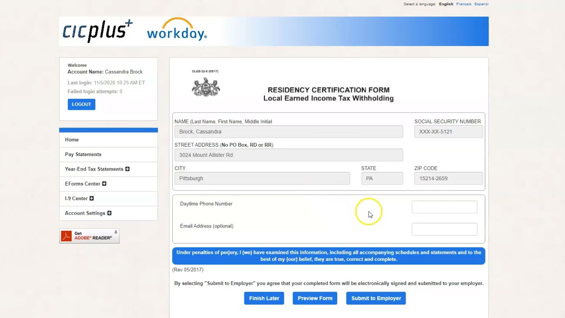Switch language to Francais
Image resolution: width=565 pixels, height=318 pixels.
(x=464, y=4)
